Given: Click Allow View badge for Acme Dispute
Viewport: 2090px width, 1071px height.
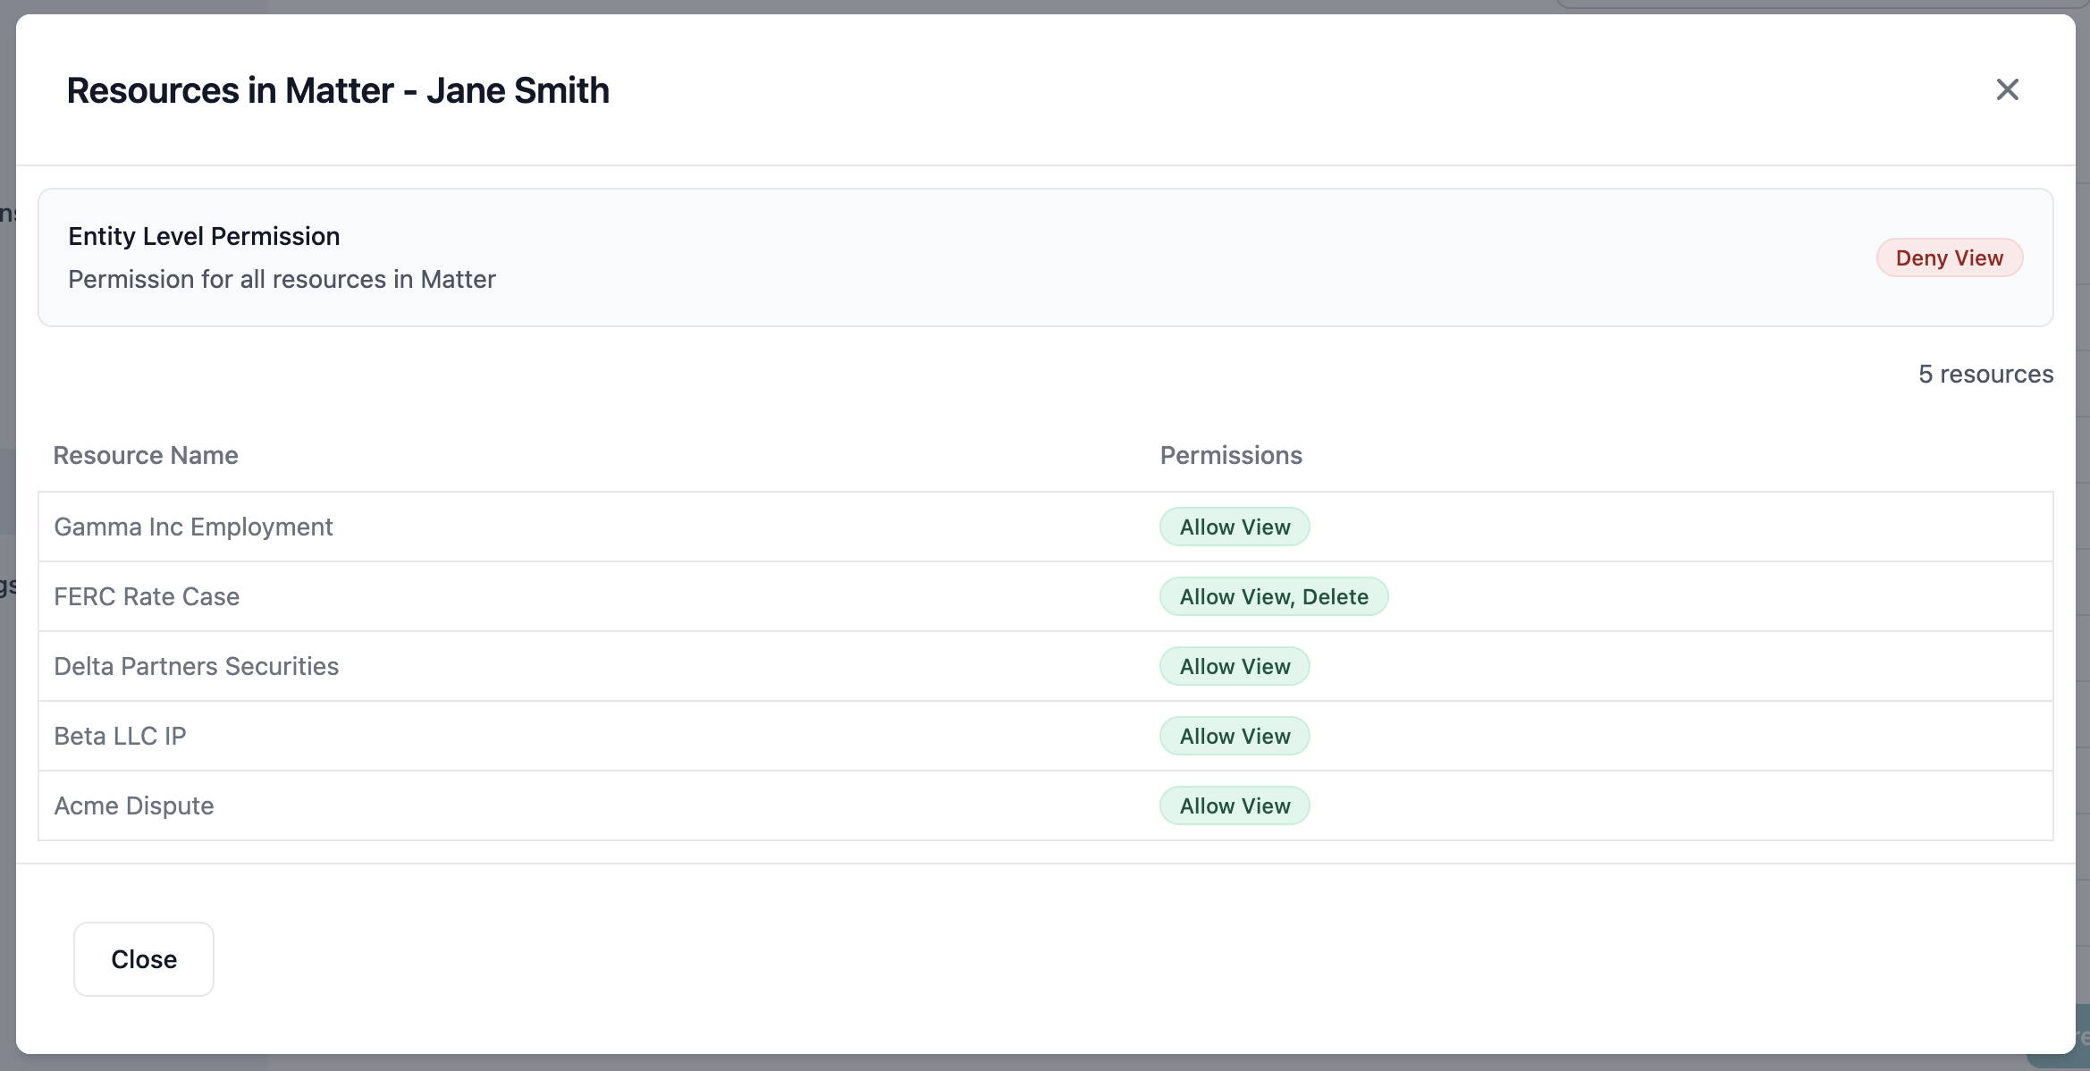Looking at the screenshot, I should coord(1235,805).
